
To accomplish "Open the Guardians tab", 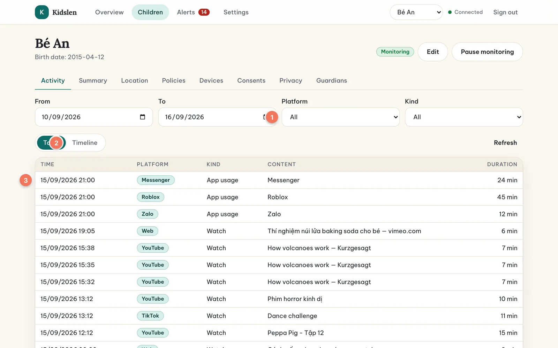I will [x=332, y=81].
